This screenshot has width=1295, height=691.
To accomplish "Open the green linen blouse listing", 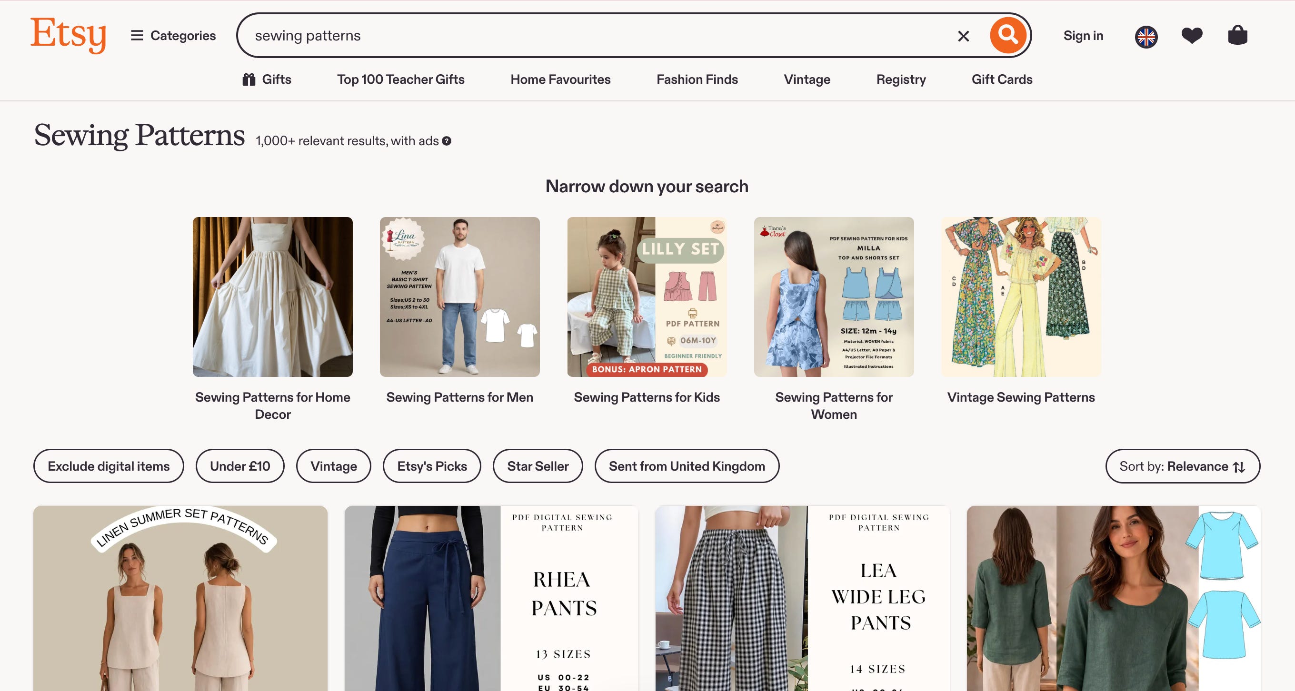I will 1114,598.
